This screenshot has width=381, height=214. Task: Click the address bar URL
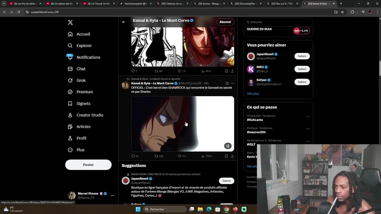point(45,12)
